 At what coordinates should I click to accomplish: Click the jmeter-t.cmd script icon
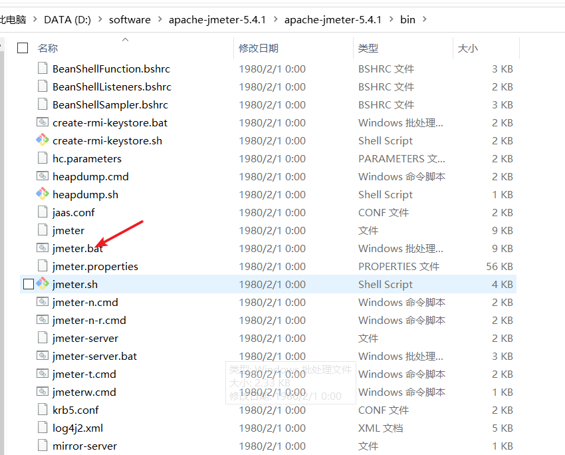click(43, 373)
